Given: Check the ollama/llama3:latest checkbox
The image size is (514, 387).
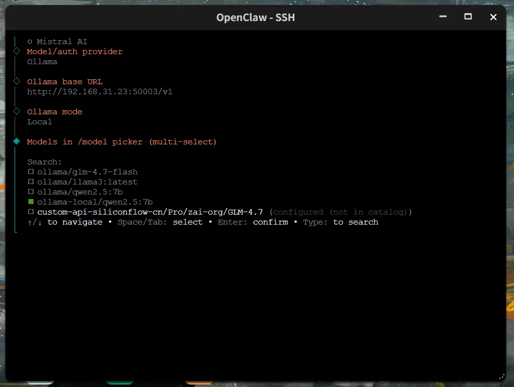Looking at the screenshot, I should point(31,181).
